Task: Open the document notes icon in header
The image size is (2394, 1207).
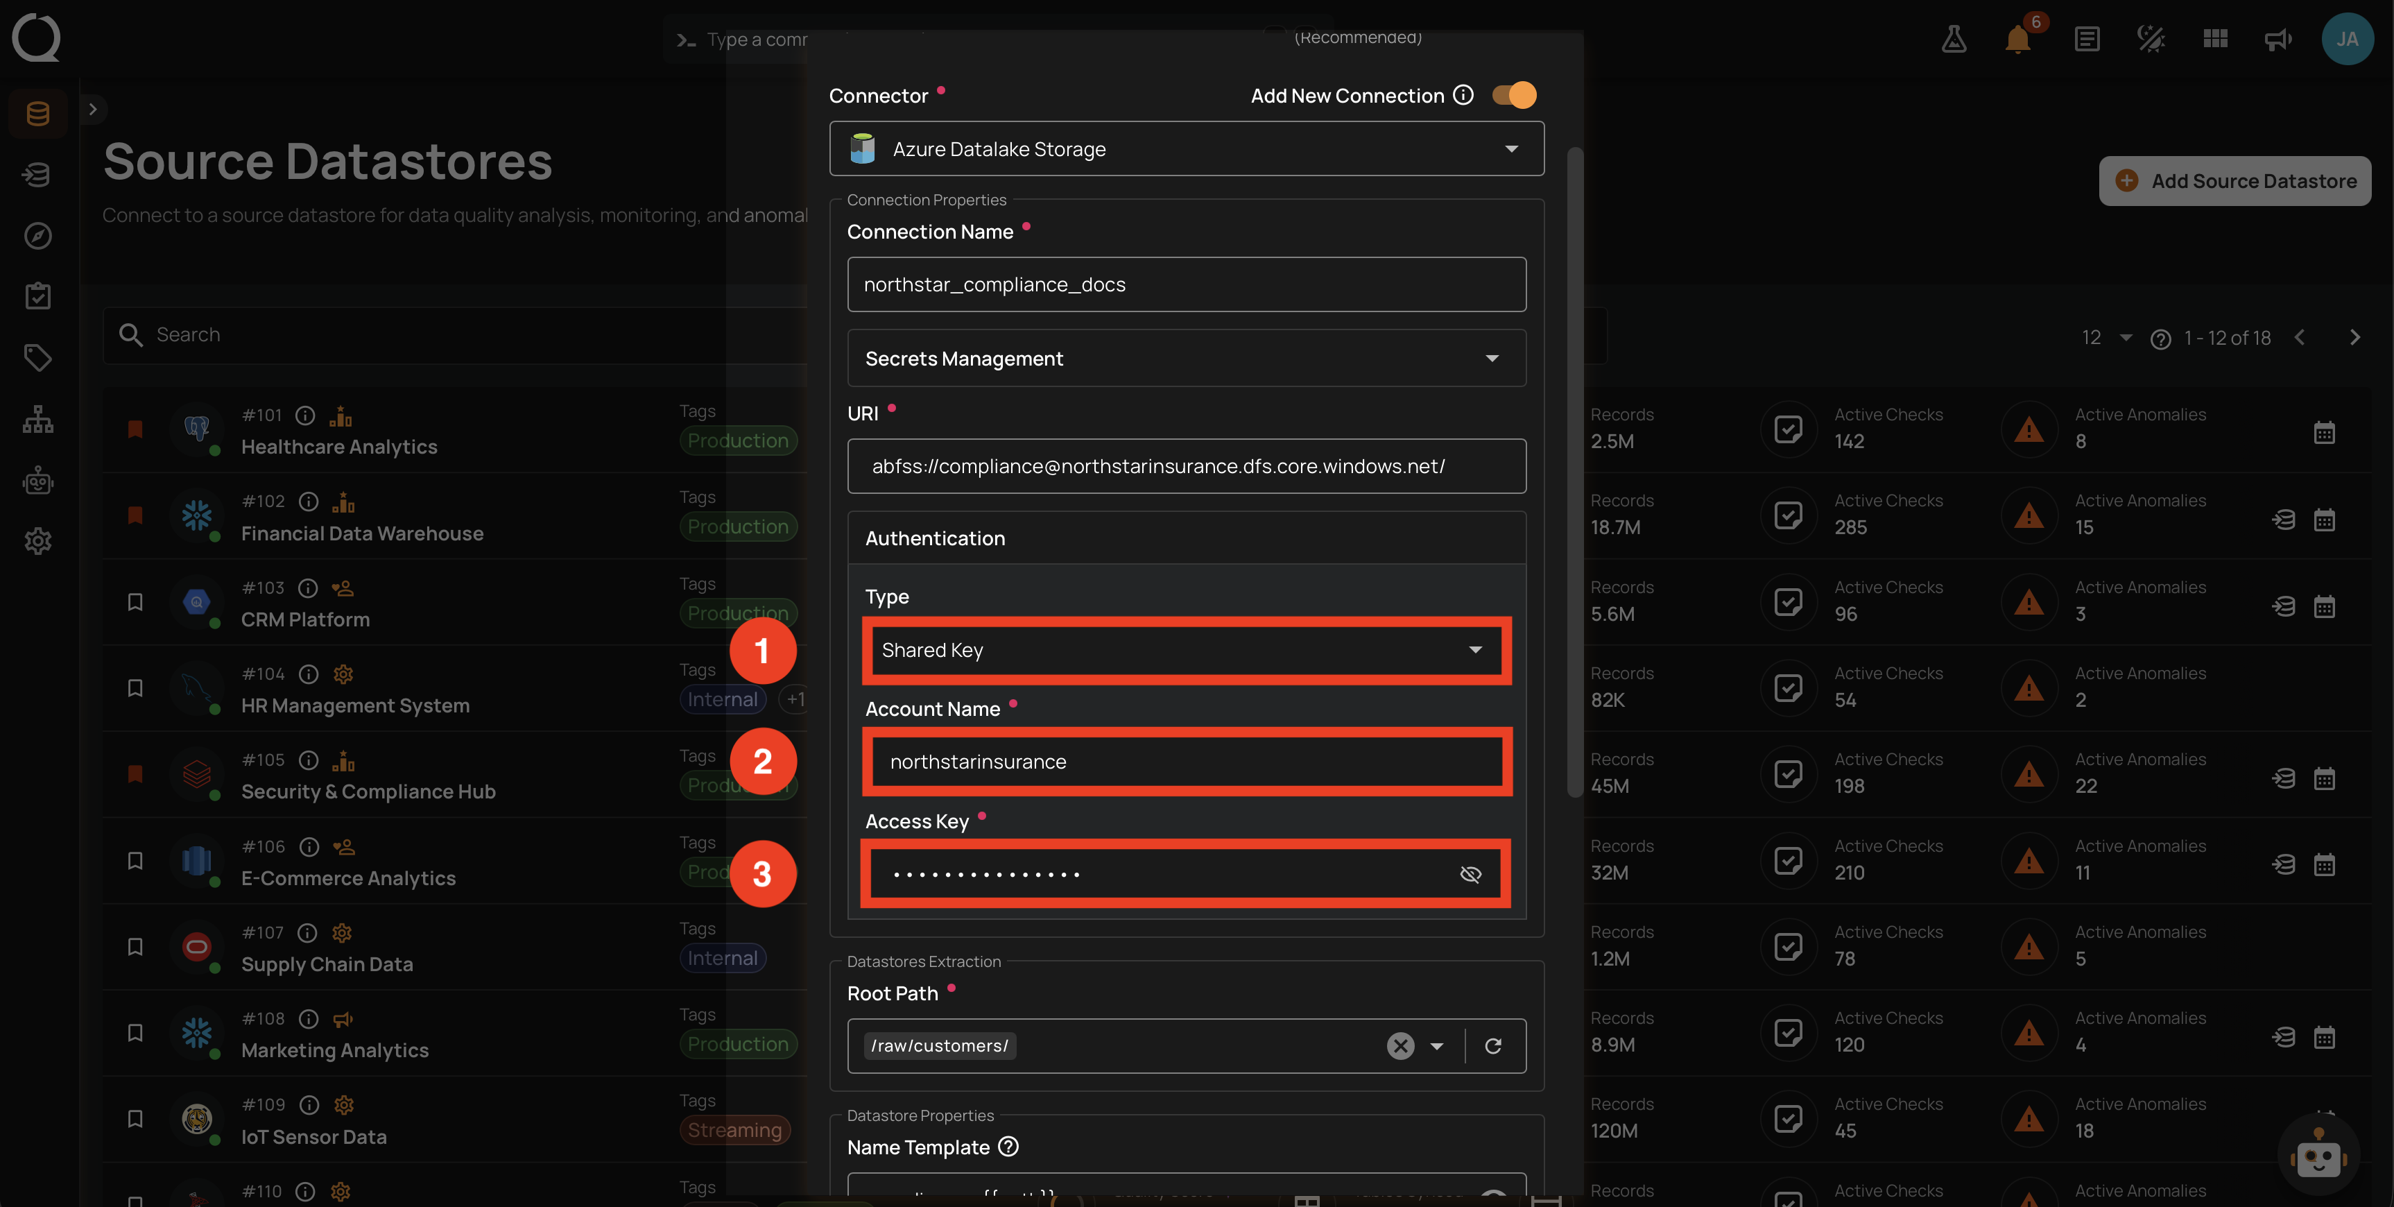Action: click(2086, 39)
